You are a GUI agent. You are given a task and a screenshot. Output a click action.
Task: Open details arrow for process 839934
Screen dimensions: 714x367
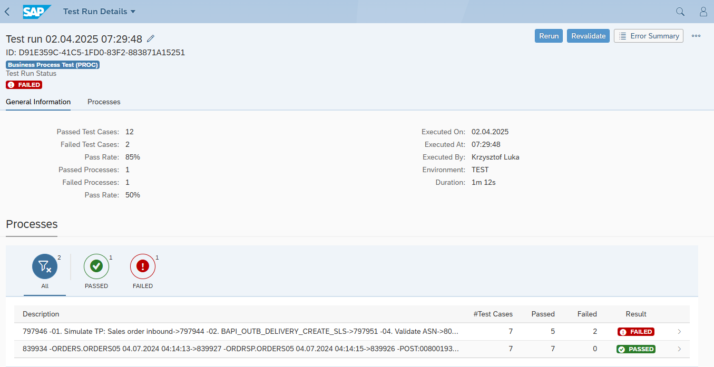(x=679, y=349)
